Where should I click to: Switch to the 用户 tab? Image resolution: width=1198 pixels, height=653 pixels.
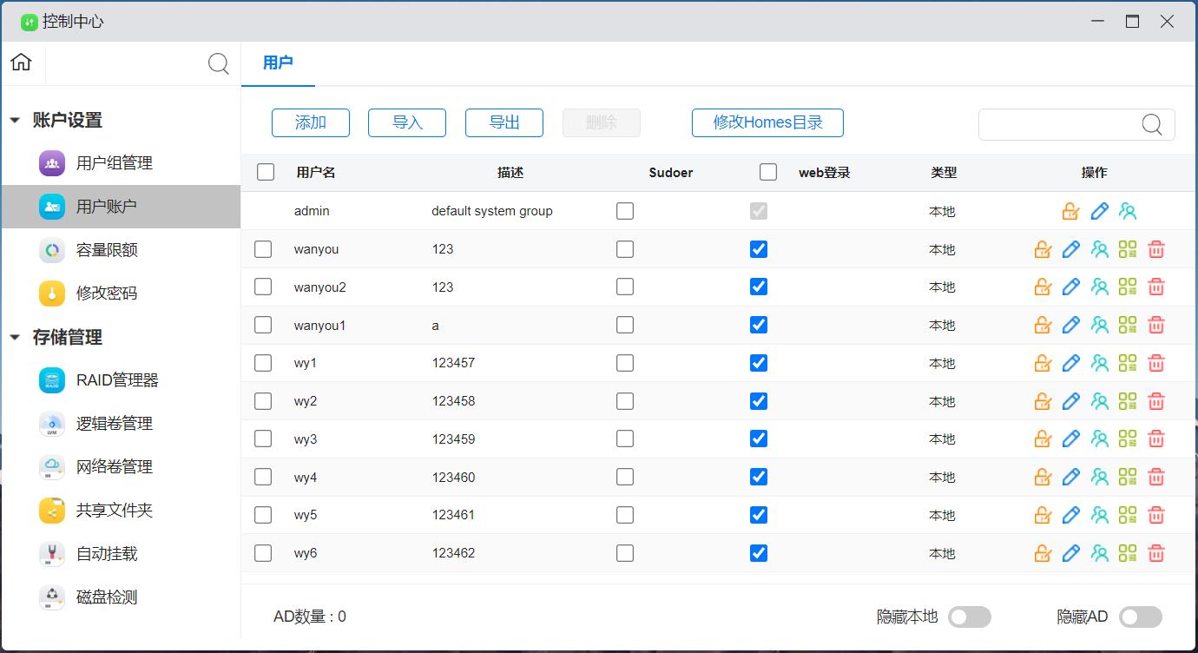[278, 63]
